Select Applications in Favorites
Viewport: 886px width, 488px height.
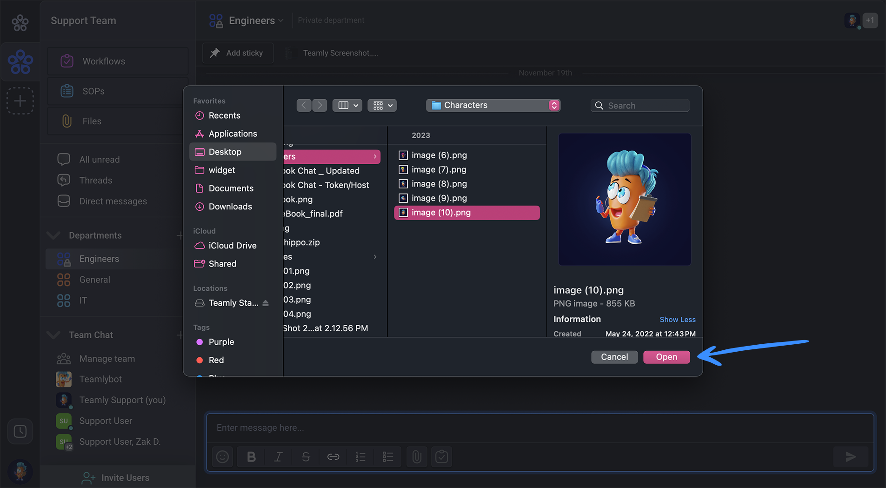coord(233,134)
